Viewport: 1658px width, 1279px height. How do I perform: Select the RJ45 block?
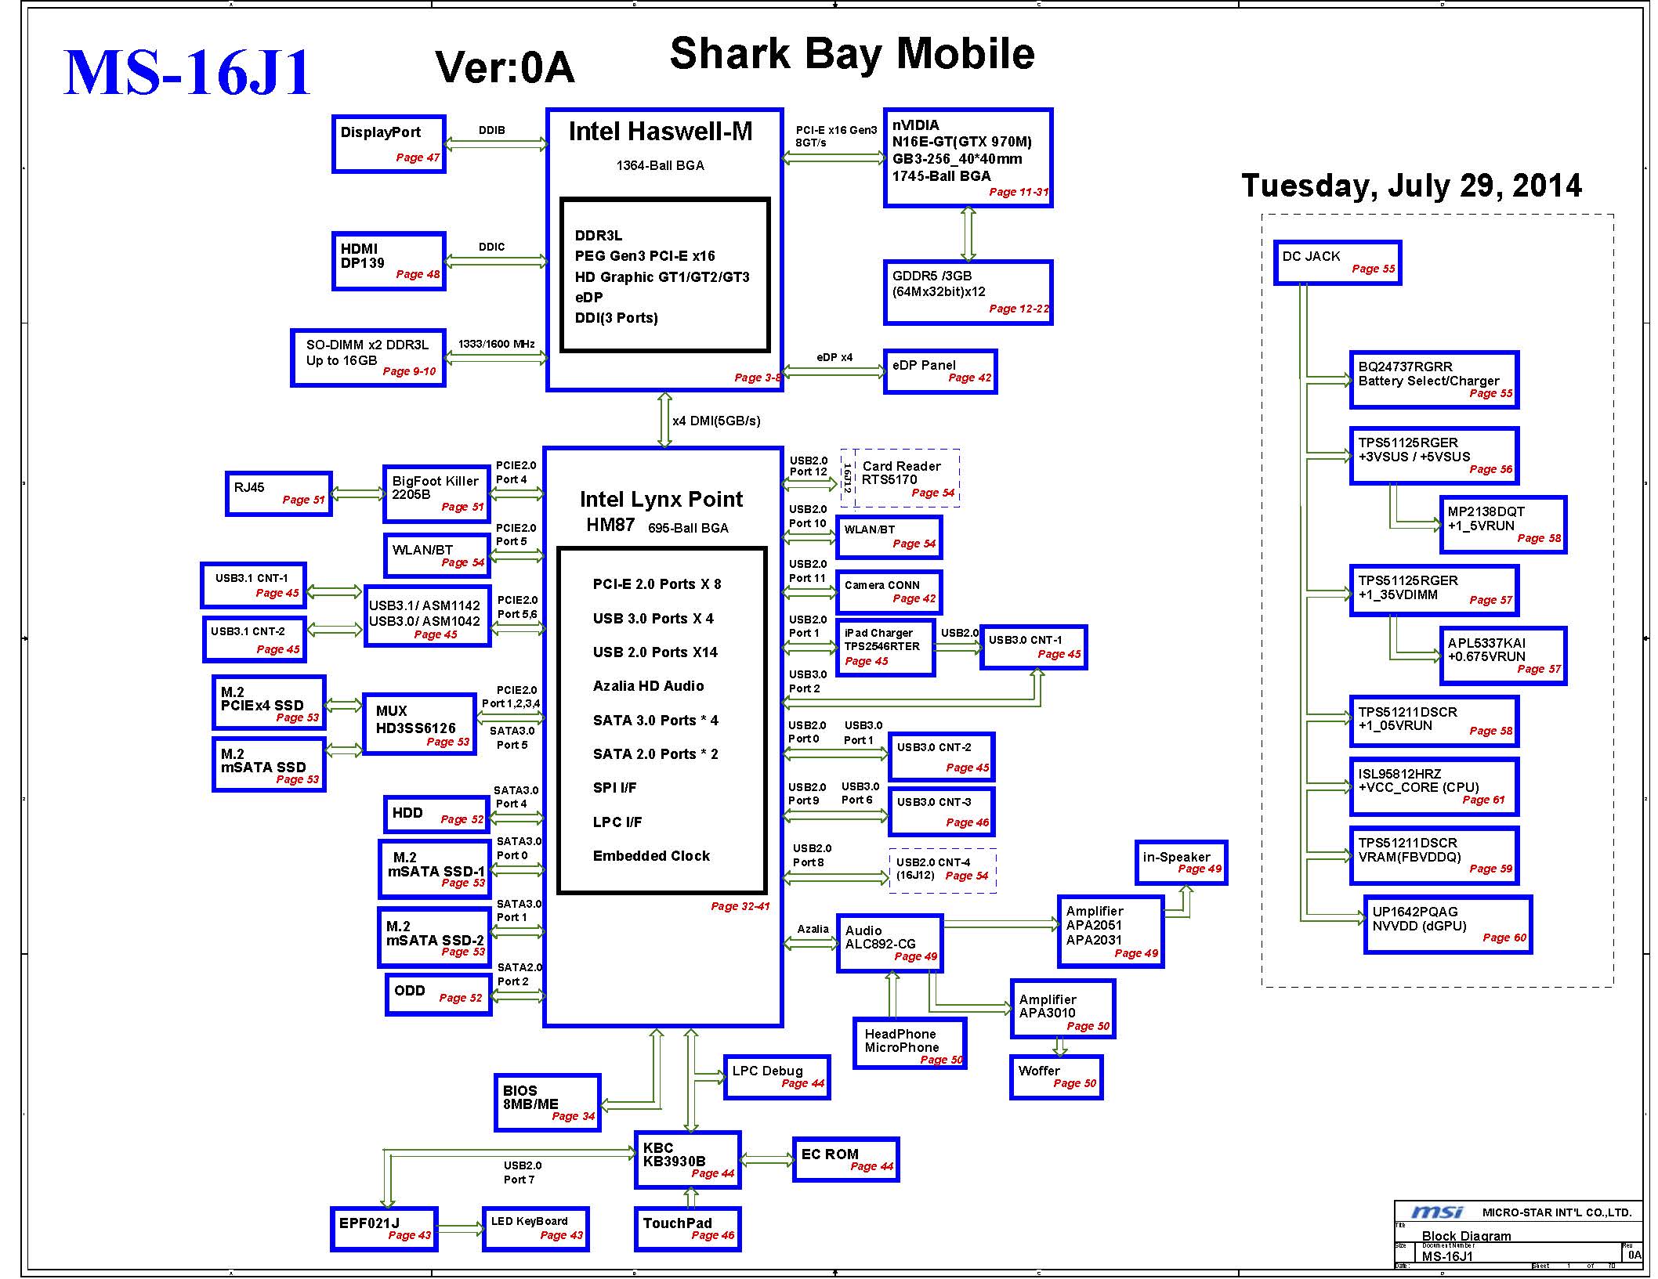click(x=279, y=493)
